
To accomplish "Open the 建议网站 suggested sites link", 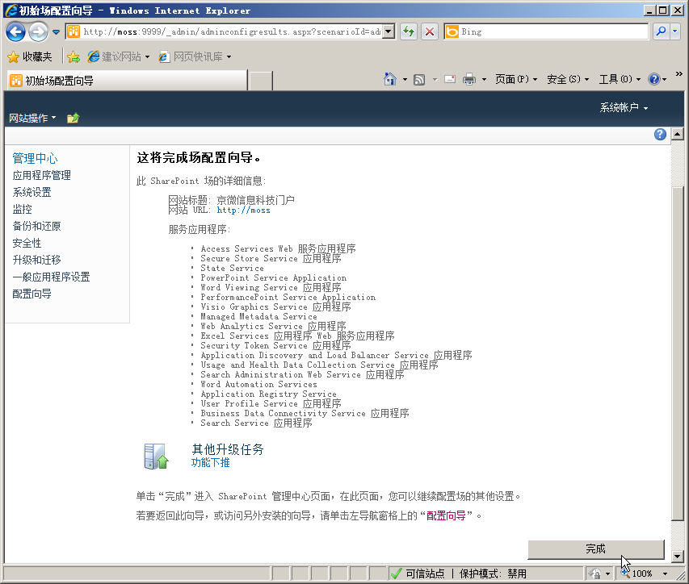I will (x=119, y=57).
